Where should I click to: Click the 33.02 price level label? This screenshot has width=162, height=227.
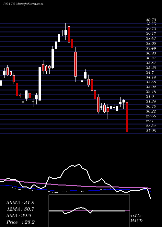point(151,87)
